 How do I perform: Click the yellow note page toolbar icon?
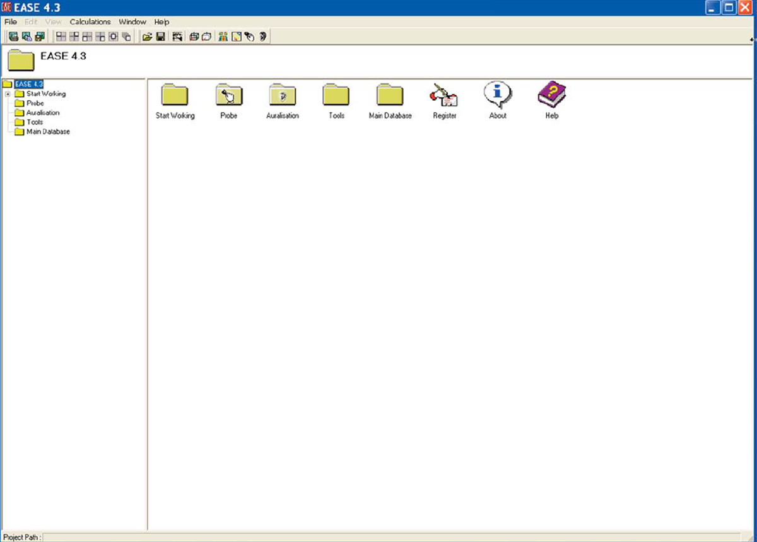point(237,37)
